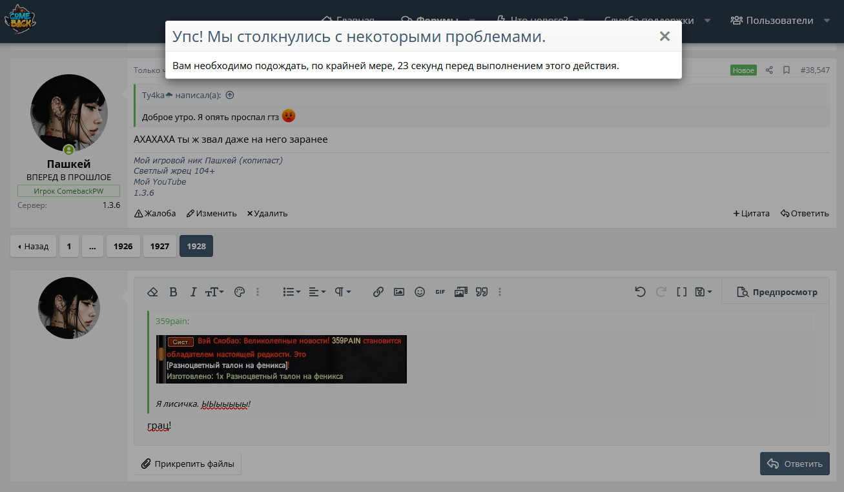Image resolution: width=844 pixels, height=492 pixels.
Task: Toggle italic text formatting
Action: click(x=193, y=292)
